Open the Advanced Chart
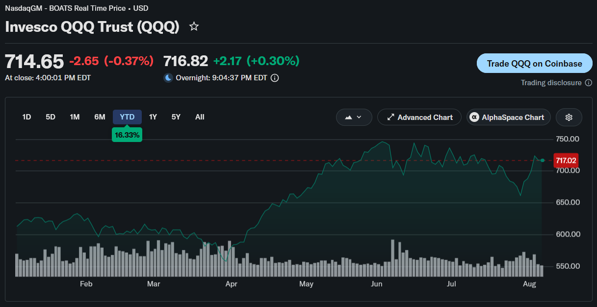The image size is (597, 307). click(x=419, y=118)
